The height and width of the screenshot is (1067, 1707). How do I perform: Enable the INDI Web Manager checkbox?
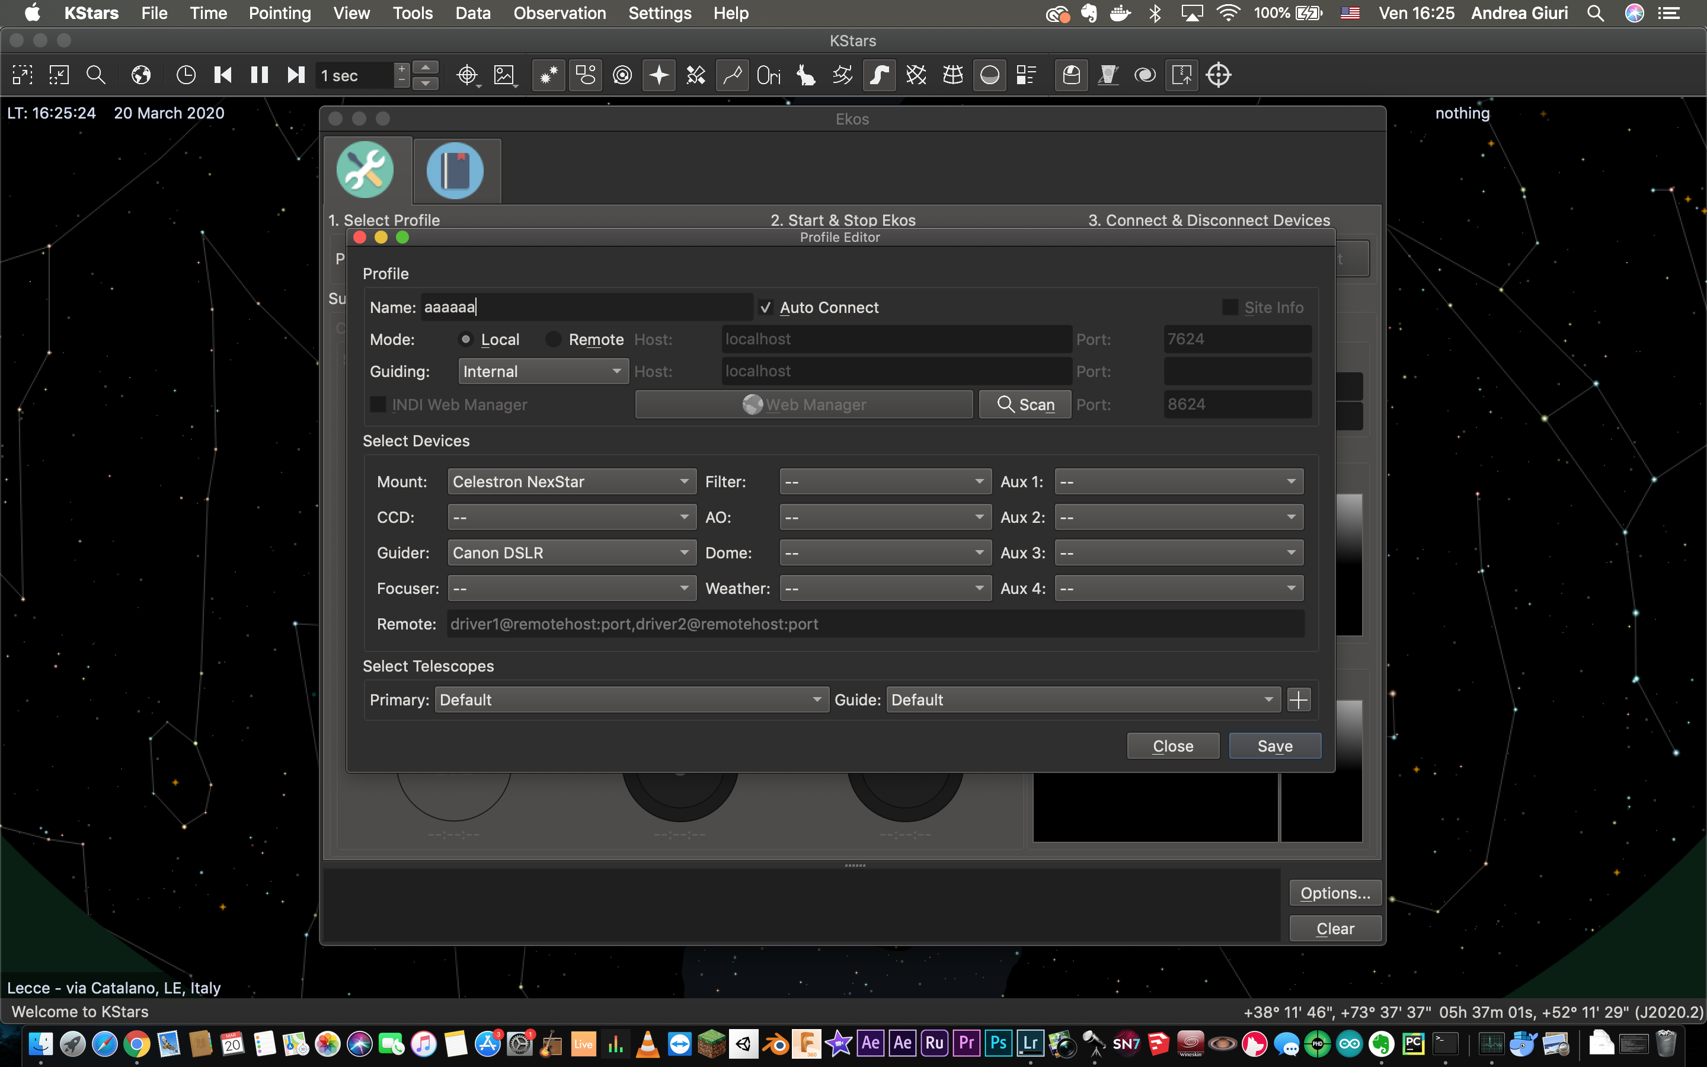tap(378, 404)
